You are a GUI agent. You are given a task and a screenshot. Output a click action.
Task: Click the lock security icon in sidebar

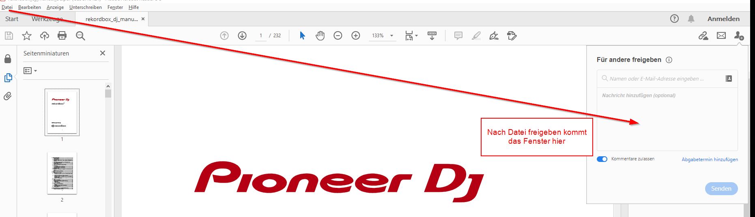pos(8,59)
